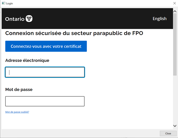Click the 'Connexion sécurisée du secteur parapublic' heading
The height and width of the screenshot is (138, 178).
click(74, 33)
